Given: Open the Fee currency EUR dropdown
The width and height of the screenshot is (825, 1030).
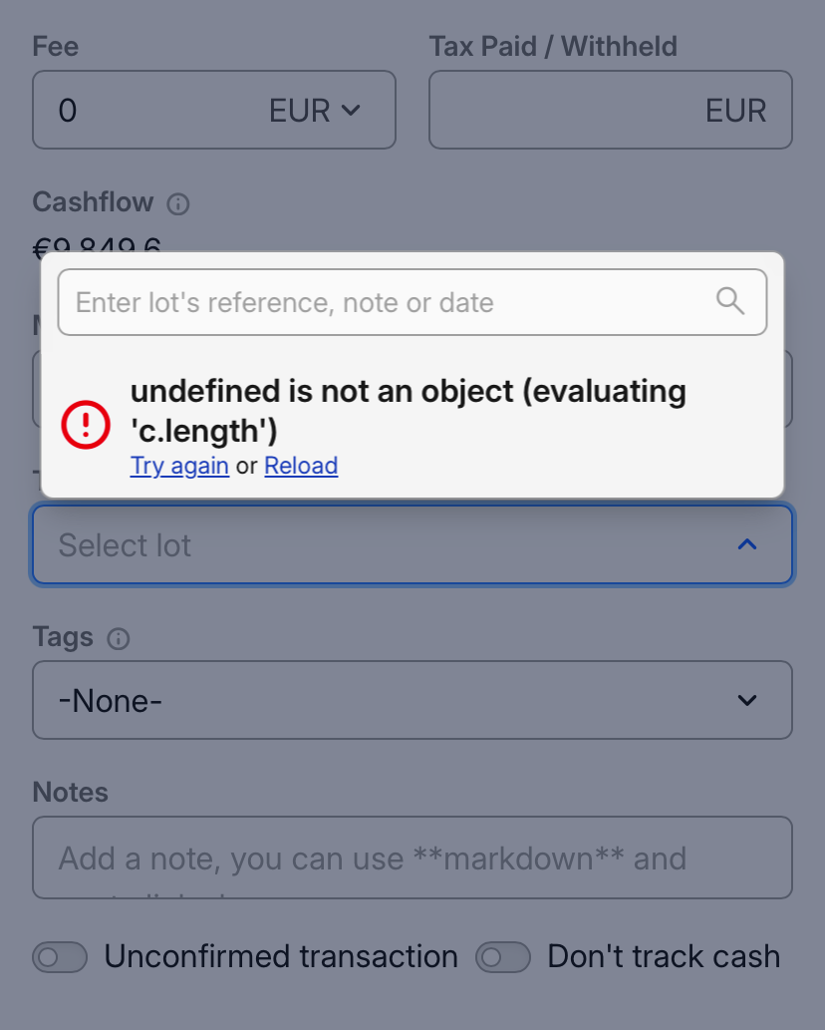Looking at the screenshot, I should coord(314,110).
